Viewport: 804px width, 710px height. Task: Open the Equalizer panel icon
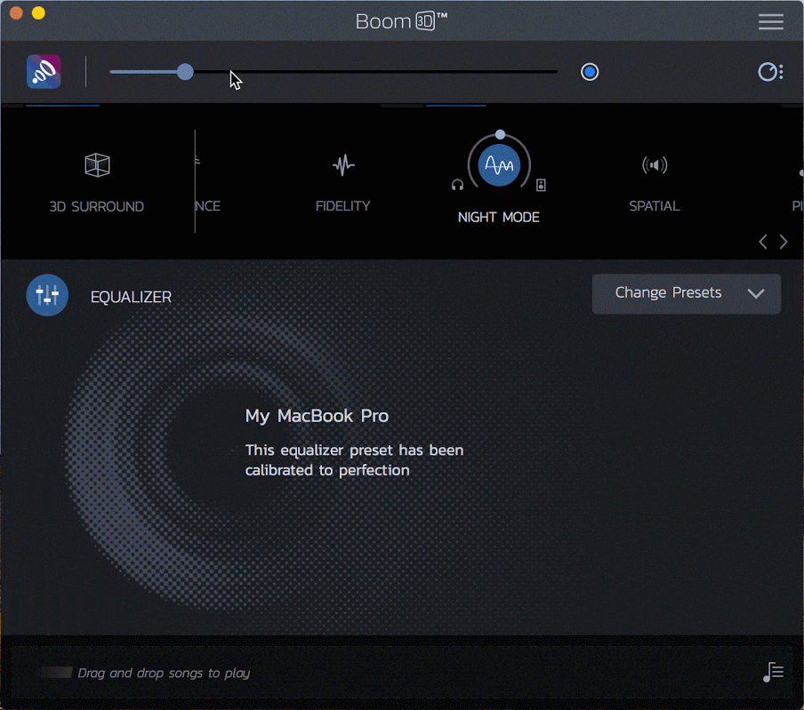46,295
